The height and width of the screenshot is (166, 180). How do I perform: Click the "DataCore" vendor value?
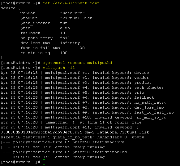72,13
